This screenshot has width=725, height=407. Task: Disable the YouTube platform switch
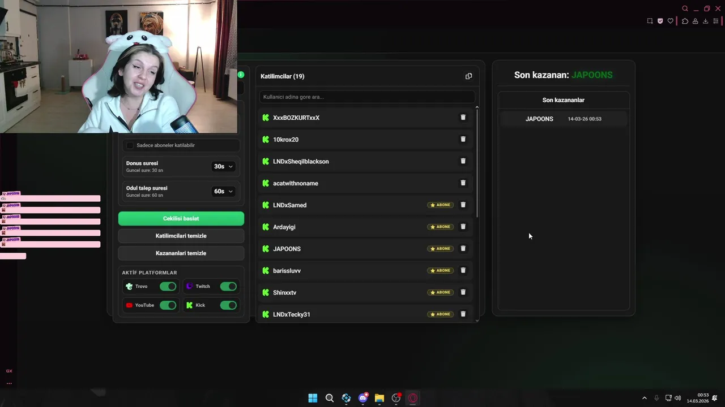coord(168,305)
